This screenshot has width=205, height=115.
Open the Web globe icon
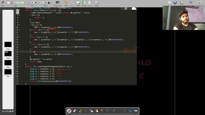tap(175, 3)
